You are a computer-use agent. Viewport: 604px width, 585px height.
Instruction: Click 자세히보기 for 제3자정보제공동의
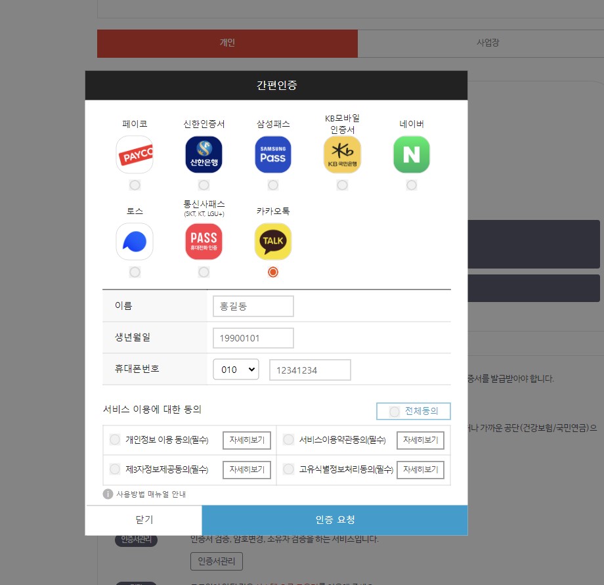coord(247,470)
